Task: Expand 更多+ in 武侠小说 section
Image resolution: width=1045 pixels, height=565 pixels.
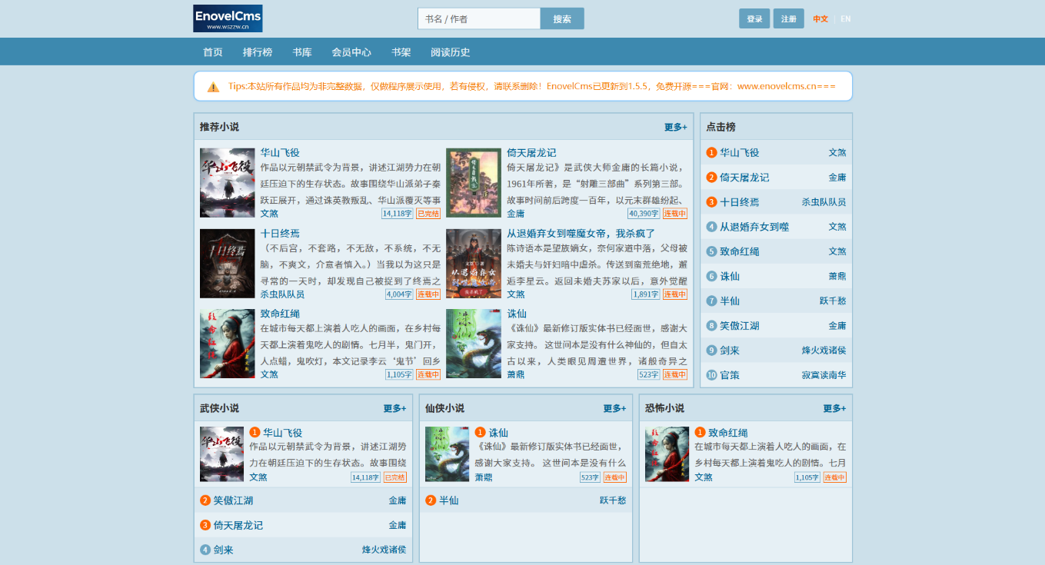Action: tap(395, 408)
